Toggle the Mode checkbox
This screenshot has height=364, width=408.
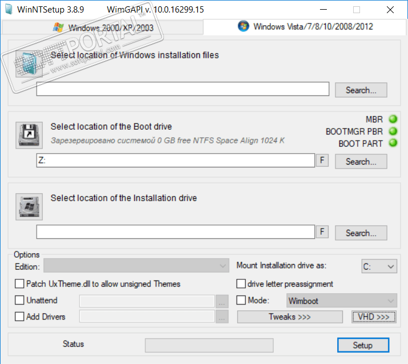(241, 300)
